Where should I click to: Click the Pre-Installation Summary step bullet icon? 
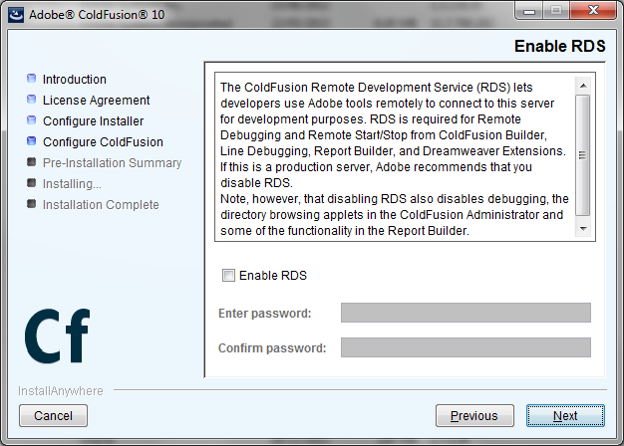(x=32, y=162)
